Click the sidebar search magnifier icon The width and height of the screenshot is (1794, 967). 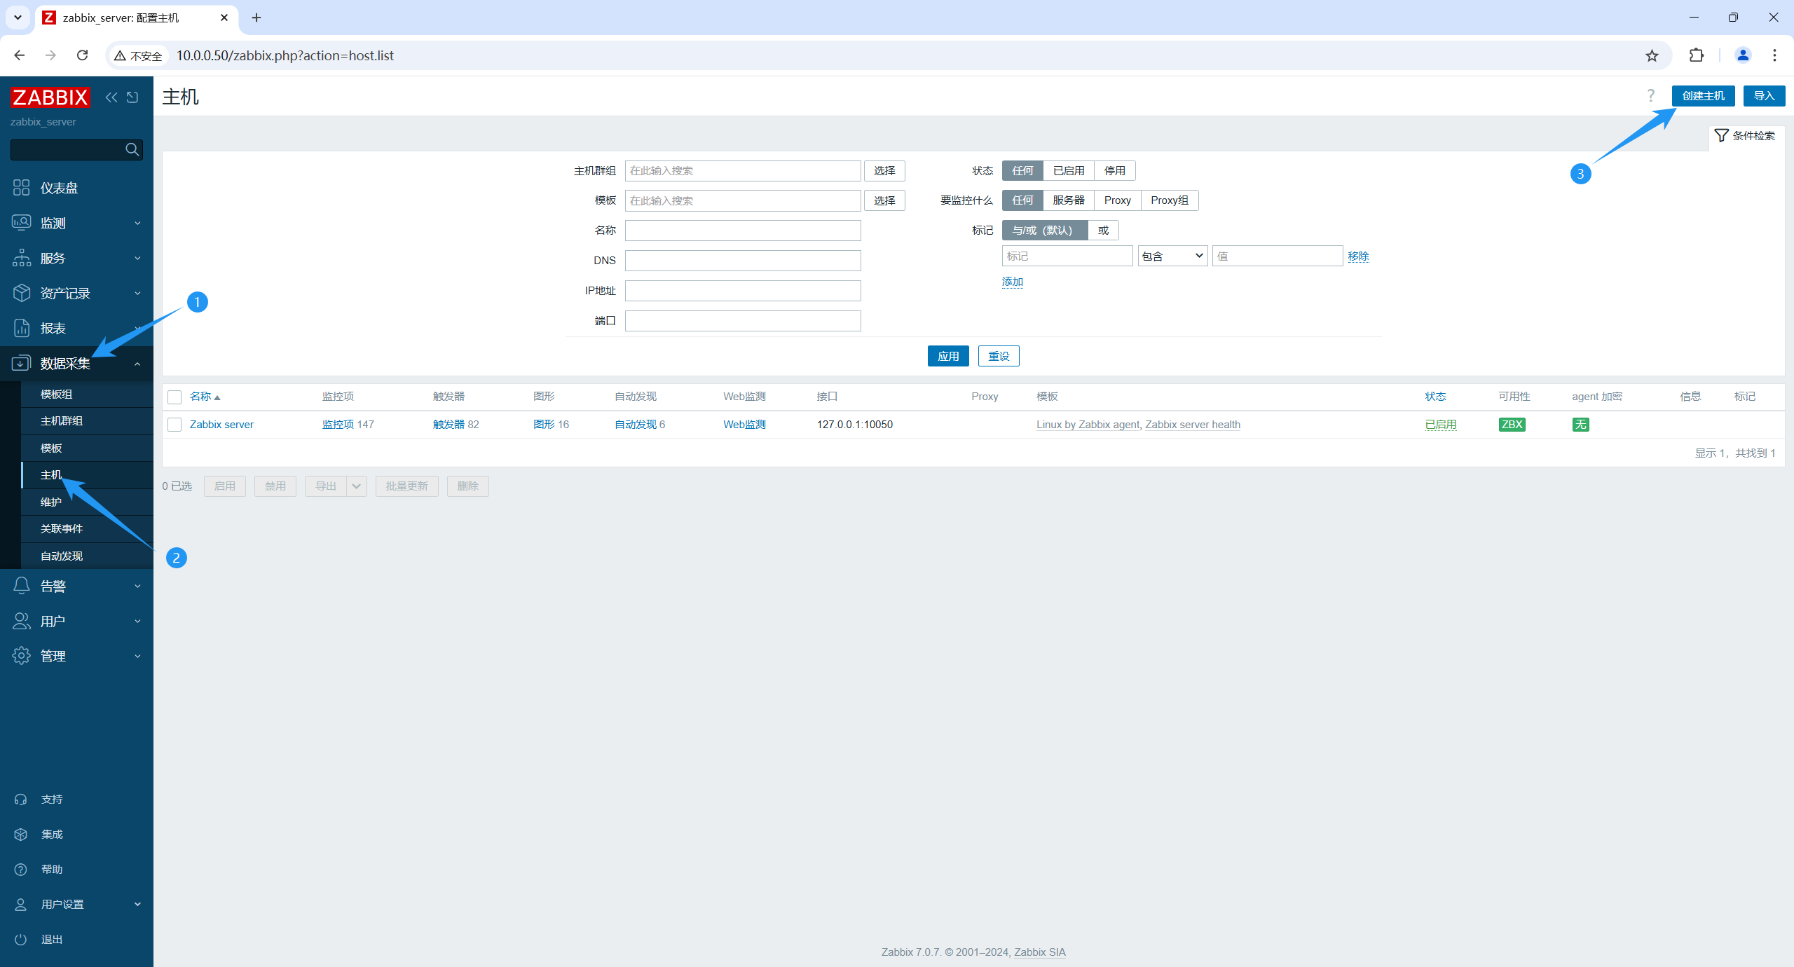132,149
